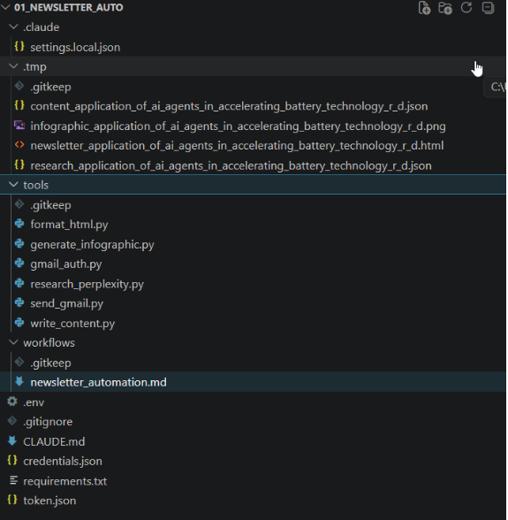508x520 pixels.
Task: Click the markdown icon beside CLAUDE.md
Action: click(x=12, y=441)
